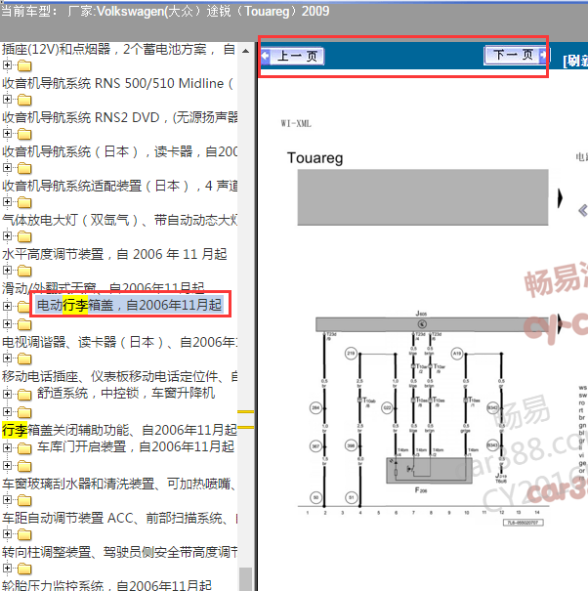Select 插座(12V)和点烟器 tree item
Image resolution: width=588 pixels, height=591 pixels.
(118, 50)
